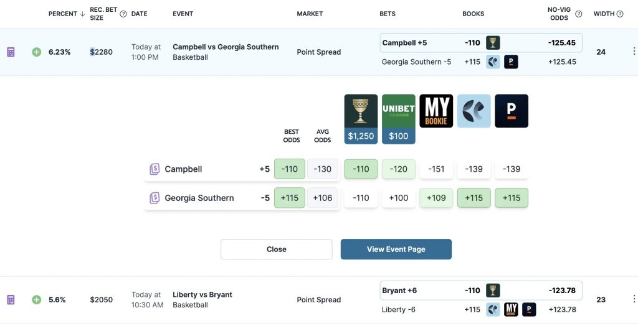Click the gold chalice sportsbook tile
The width and height of the screenshot is (638, 326).
[361, 119]
